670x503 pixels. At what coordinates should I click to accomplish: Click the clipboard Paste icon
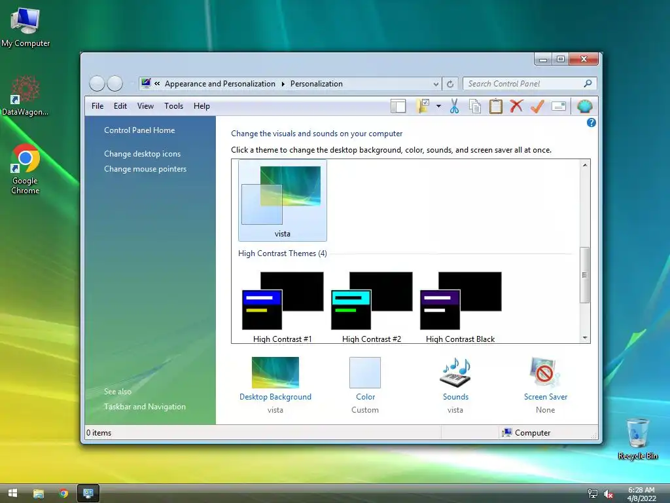(x=496, y=106)
